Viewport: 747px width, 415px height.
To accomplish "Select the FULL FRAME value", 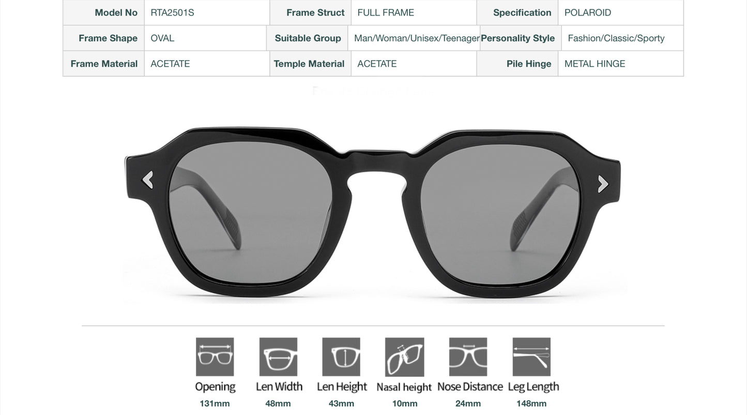I will [386, 12].
